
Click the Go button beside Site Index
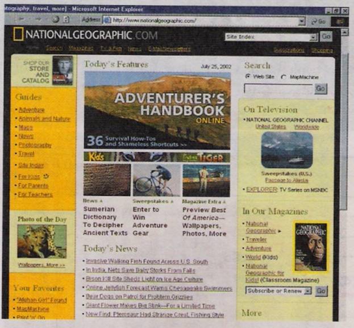326,36
